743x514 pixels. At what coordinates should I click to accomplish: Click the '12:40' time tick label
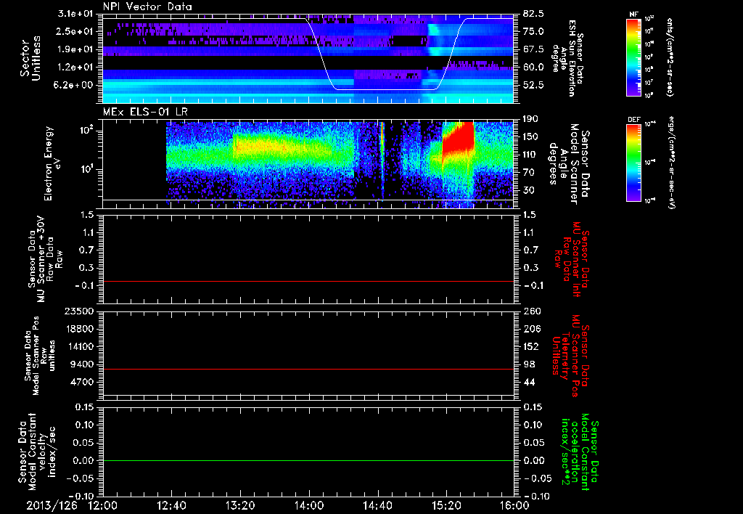(171, 505)
